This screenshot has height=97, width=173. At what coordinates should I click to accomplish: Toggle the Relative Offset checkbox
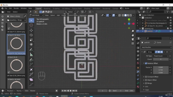point(146,63)
